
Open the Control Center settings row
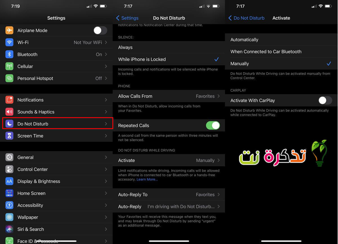tap(56, 169)
